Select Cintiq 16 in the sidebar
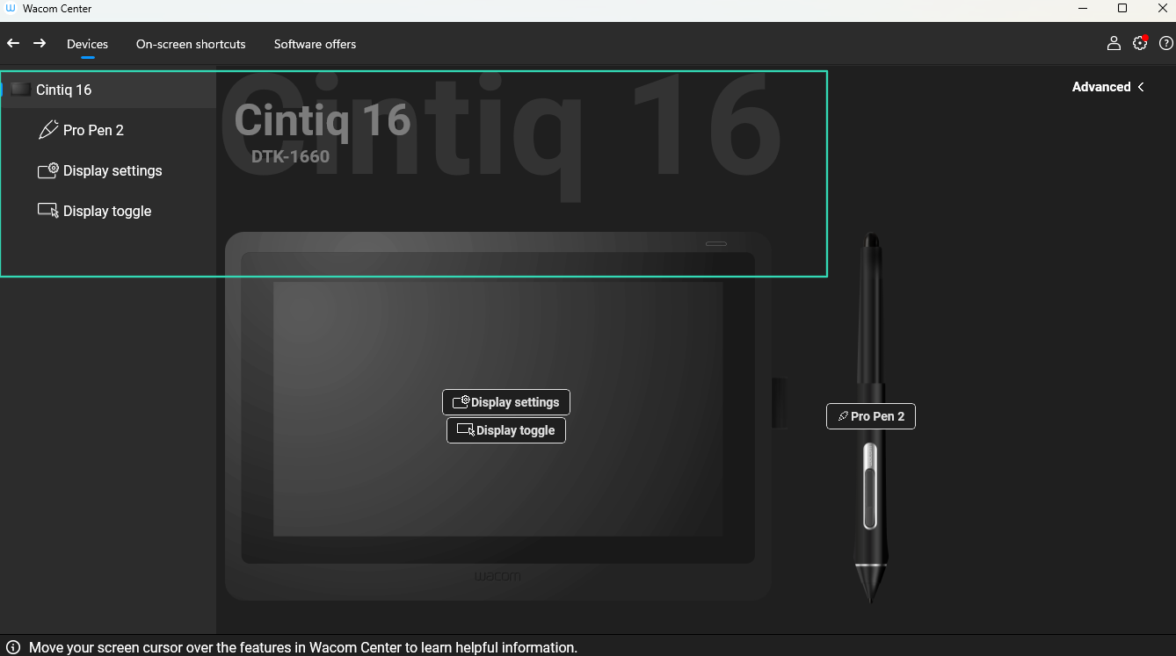 tap(108, 90)
